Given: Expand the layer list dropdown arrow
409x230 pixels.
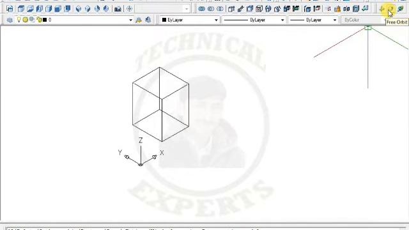Looking at the screenshot, I should [x=130, y=20].
